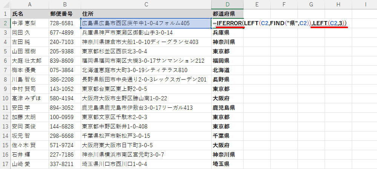Click prefecture cell 鹿児島県

(227, 108)
